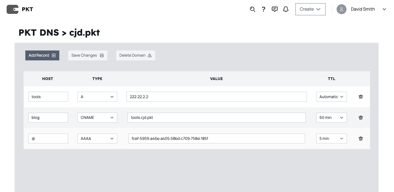
Task: Click the PKT DNS > cjd.pkt heading
Action: (x=59, y=32)
